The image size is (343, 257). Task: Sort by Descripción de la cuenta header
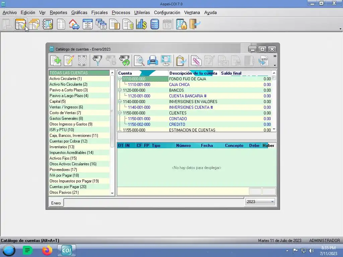(x=194, y=73)
